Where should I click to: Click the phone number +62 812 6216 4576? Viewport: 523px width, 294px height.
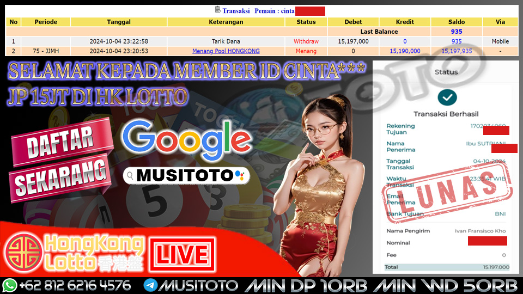tap(75, 286)
